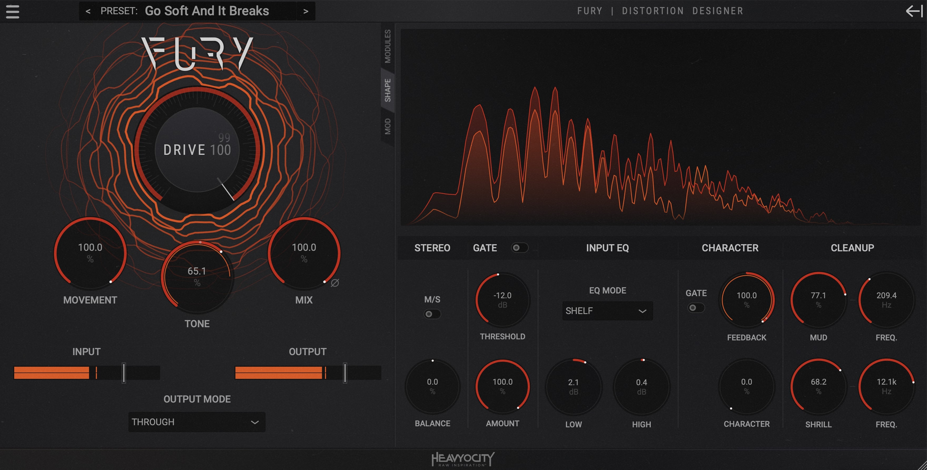Open the preset name selector
The height and width of the screenshot is (470, 927).
pos(207,11)
